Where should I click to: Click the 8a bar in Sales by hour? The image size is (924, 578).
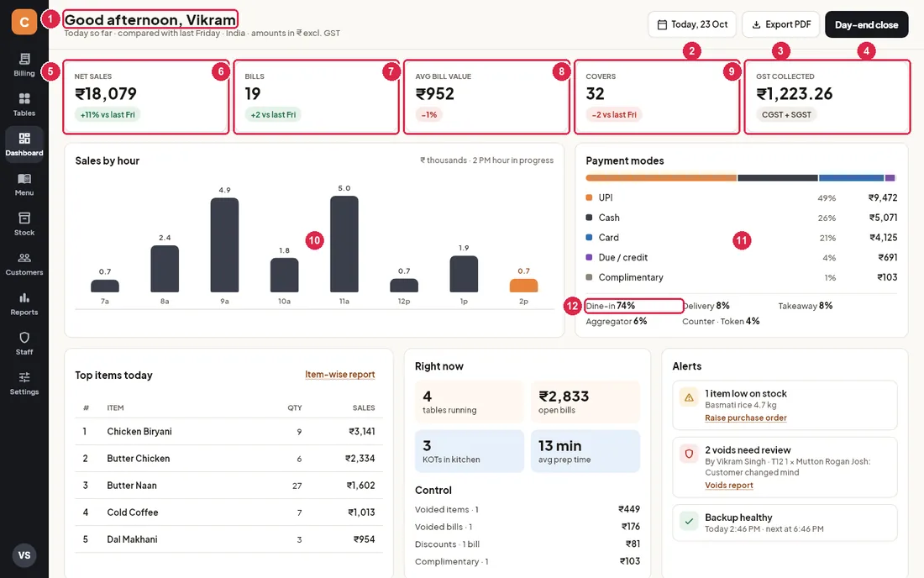(165, 269)
